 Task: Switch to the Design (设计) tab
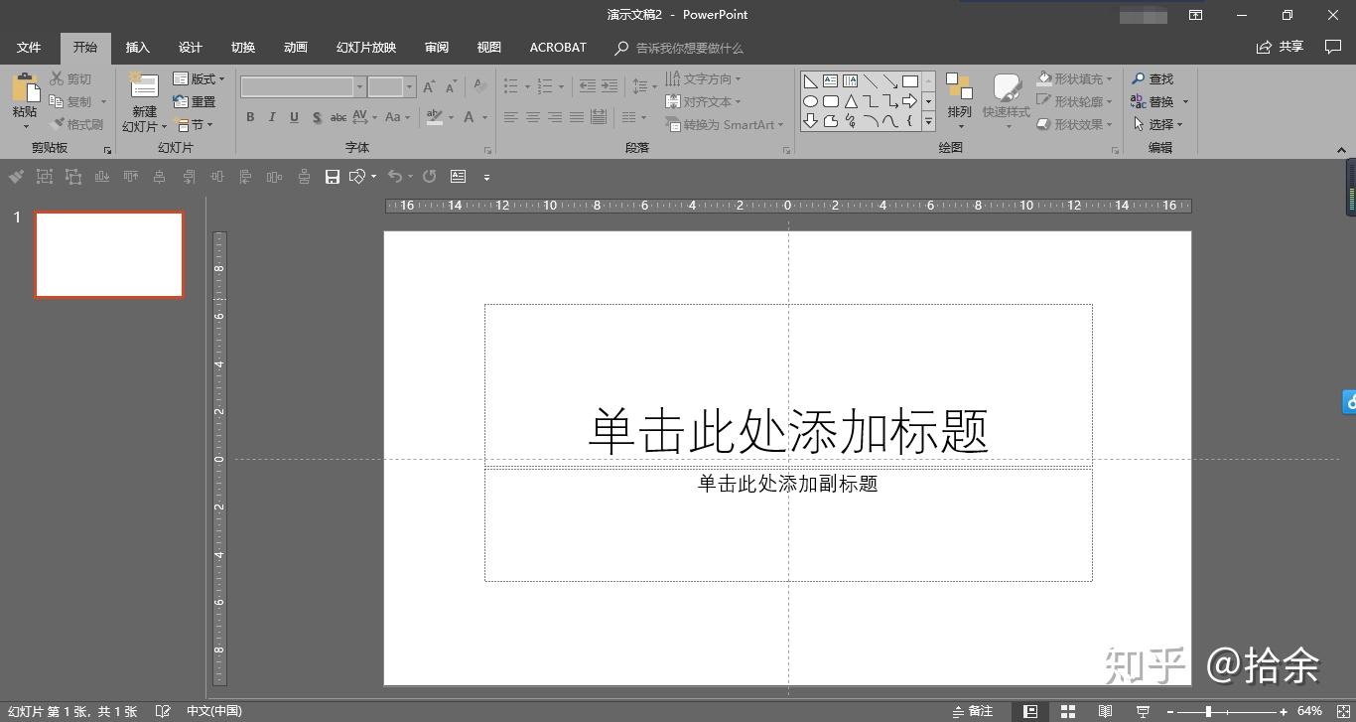pos(190,48)
